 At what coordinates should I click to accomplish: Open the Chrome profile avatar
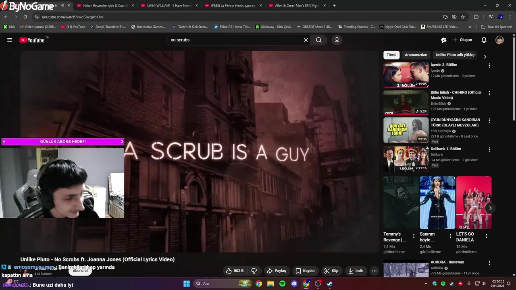(500, 17)
